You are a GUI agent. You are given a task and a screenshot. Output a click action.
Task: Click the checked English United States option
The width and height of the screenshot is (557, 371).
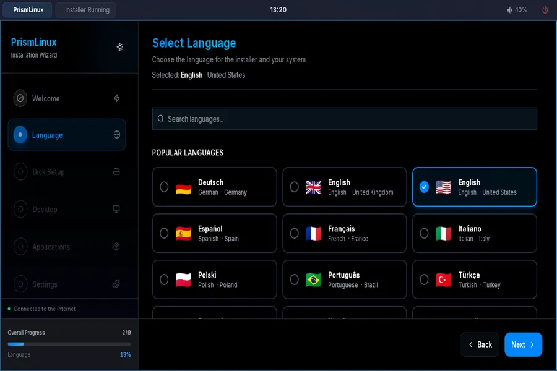pos(474,186)
